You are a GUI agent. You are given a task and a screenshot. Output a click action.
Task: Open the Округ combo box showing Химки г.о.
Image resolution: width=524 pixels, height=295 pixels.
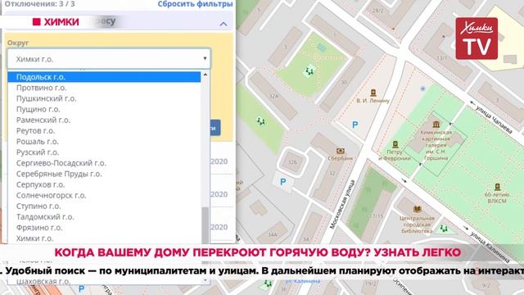pos(109,59)
